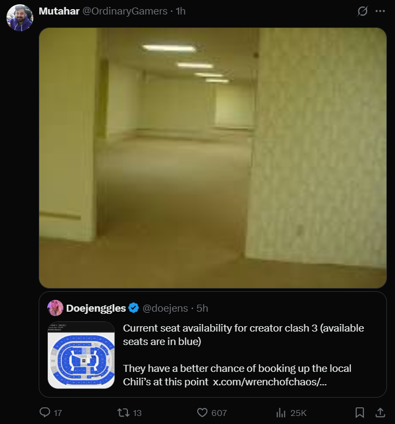Viewport: 395px width, 424px height.
Task: Click the Grok explain icon
Action: click(x=362, y=11)
